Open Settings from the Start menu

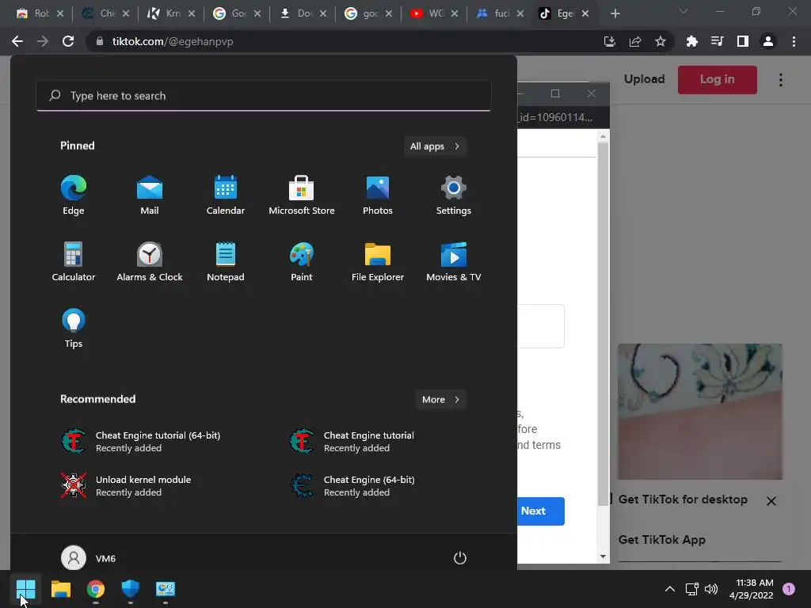pyautogui.click(x=454, y=195)
